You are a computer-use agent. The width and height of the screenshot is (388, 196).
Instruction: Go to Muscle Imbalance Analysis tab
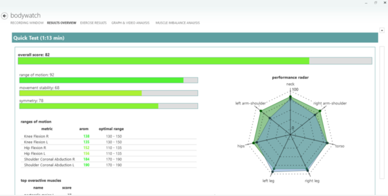click(178, 23)
